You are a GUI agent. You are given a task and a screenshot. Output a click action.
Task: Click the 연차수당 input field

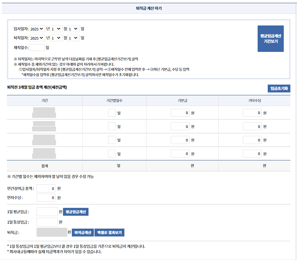(46, 198)
